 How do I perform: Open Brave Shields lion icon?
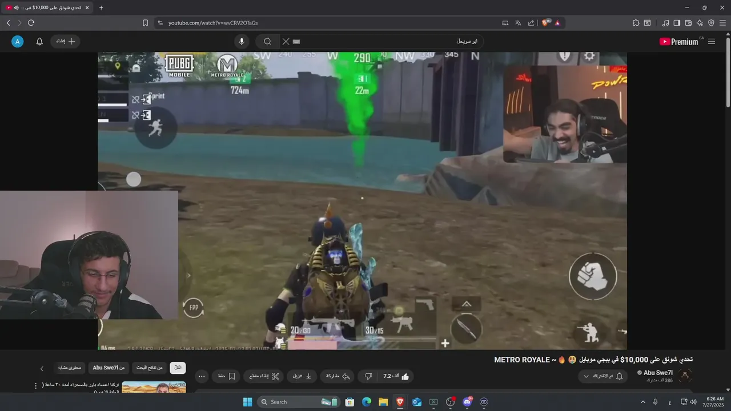(x=545, y=23)
